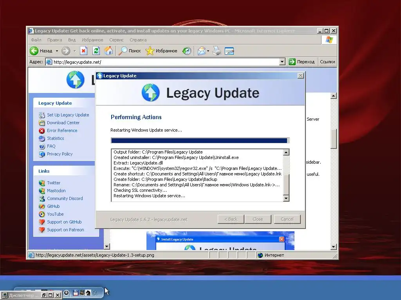Click the 'Legacy Update 1.6.2 - legacyupdate.net' footer text

point(148,220)
